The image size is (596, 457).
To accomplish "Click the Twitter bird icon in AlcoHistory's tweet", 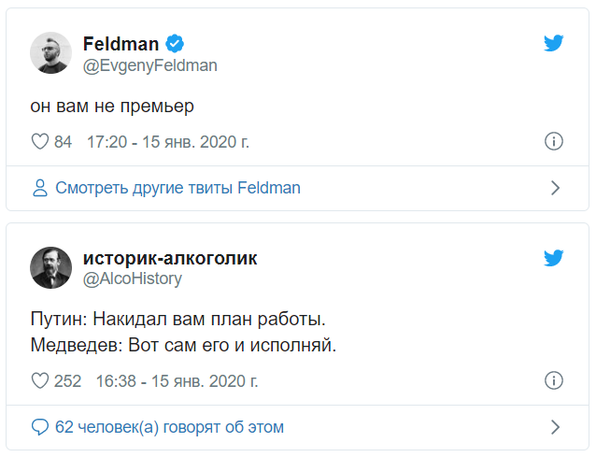I will (554, 258).
